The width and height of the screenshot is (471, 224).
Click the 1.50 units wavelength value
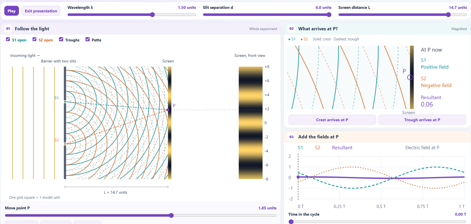[187, 8]
